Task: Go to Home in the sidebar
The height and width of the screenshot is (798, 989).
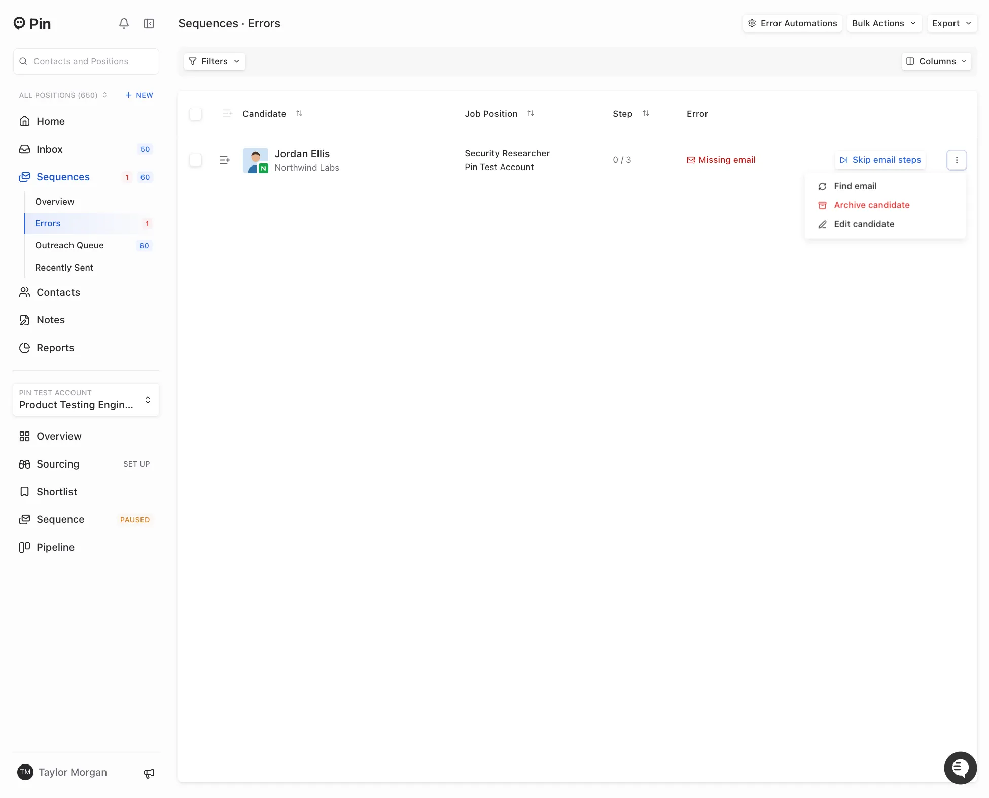Action: pos(86,121)
